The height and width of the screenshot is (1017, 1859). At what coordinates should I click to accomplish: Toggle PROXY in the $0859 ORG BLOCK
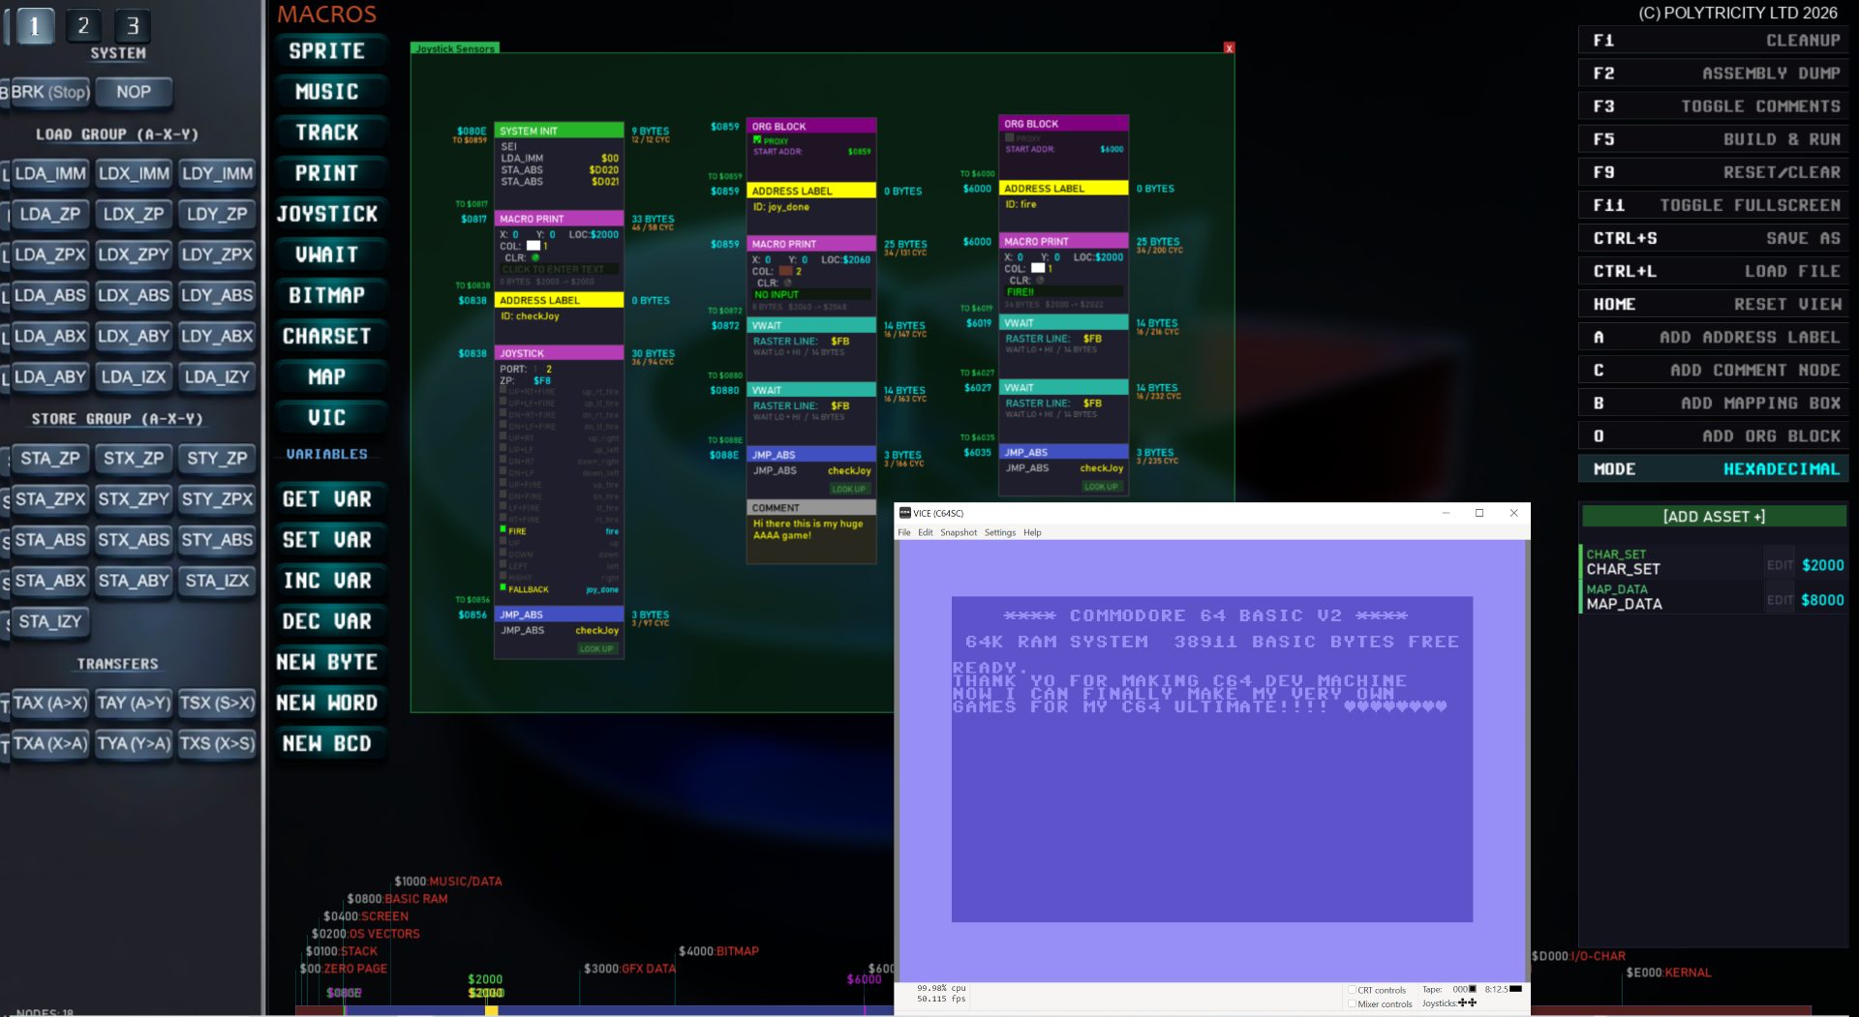757,140
